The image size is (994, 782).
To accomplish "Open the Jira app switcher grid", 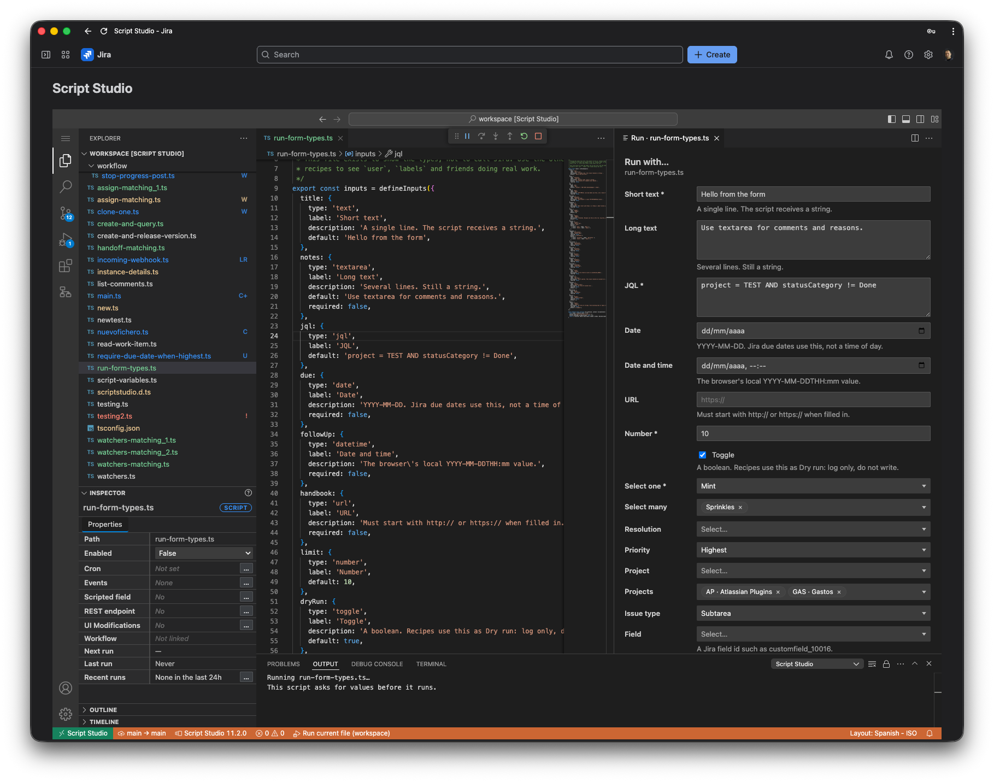I will coord(66,55).
